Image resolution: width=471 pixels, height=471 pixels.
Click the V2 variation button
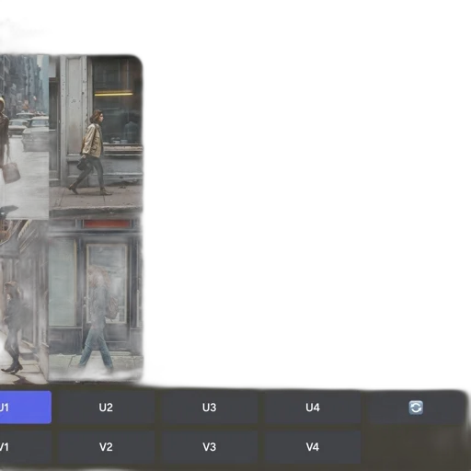coord(106,447)
